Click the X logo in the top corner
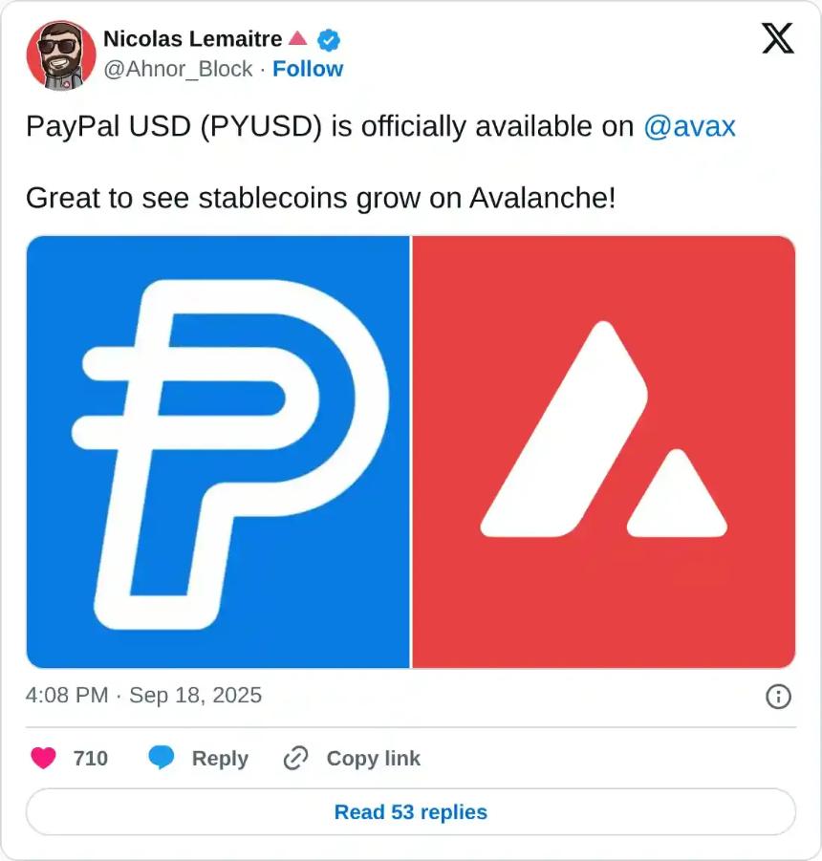The height and width of the screenshot is (861, 822). point(778,39)
